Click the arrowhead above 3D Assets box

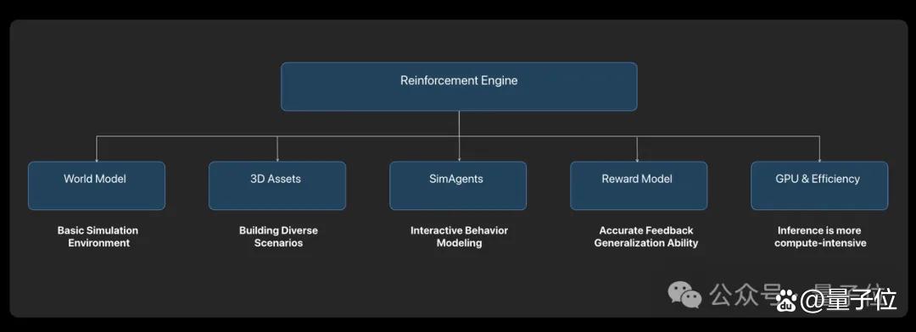click(x=277, y=158)
